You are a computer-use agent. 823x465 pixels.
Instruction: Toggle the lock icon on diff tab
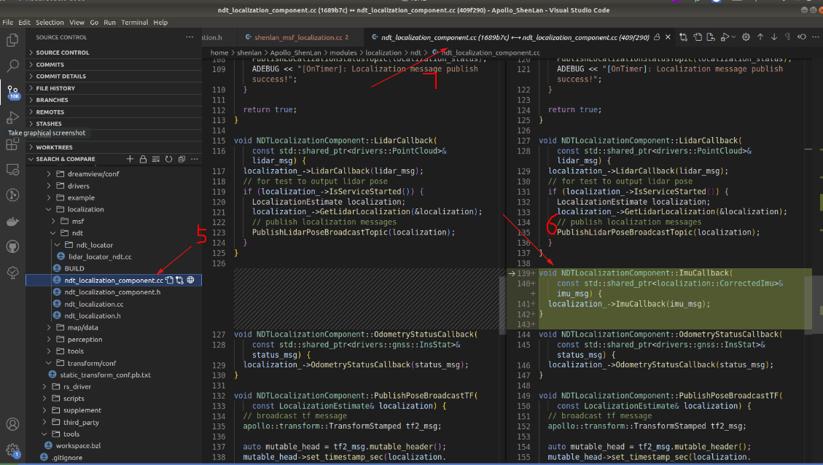657,37
